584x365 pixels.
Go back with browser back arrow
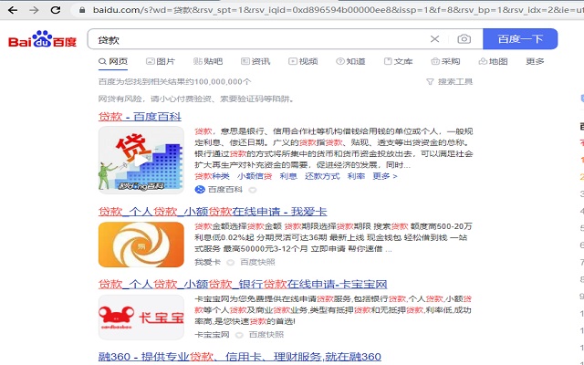13,10
